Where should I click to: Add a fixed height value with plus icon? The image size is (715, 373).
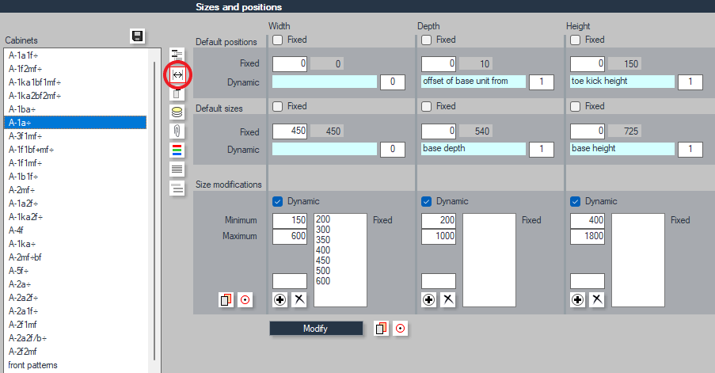[578, 299]
